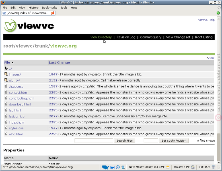
Task: Open revision 2132 in the nightly/ row
Action: pos(53,80)
